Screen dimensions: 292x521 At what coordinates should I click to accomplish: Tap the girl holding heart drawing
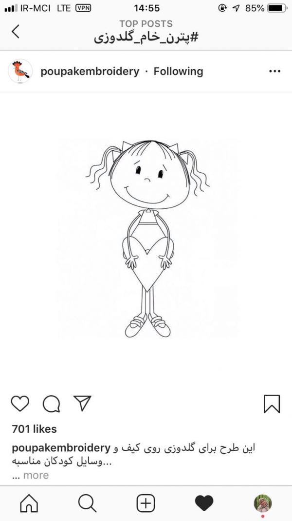click(148, 239)
